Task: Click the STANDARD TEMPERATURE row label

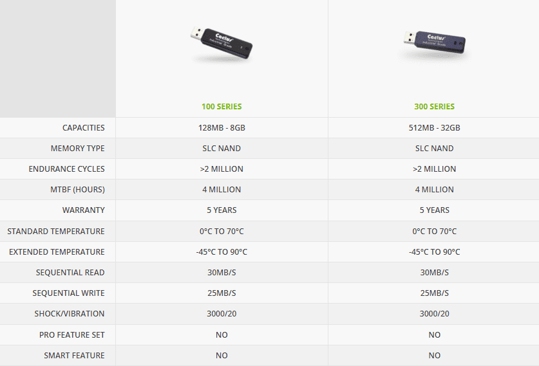Action: [x=56, y=232]
